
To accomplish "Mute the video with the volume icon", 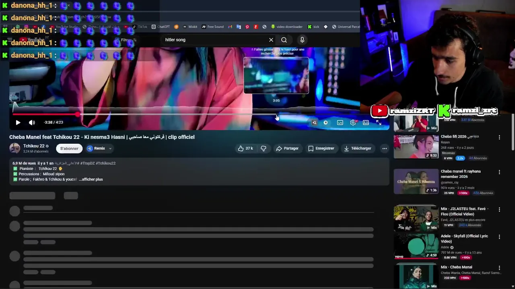I will [32, 122].
